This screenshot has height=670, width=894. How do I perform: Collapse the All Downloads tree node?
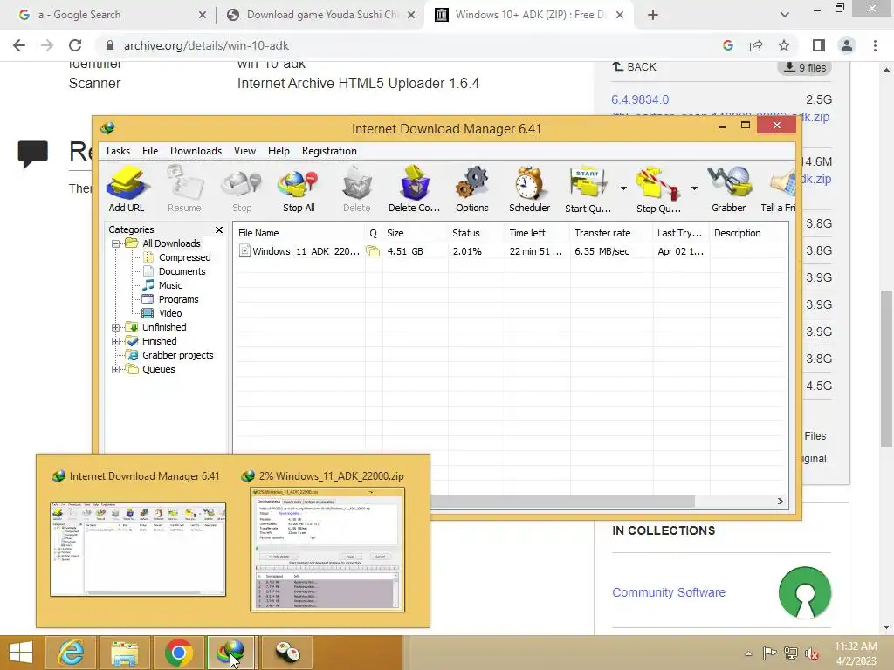point(115,244)
